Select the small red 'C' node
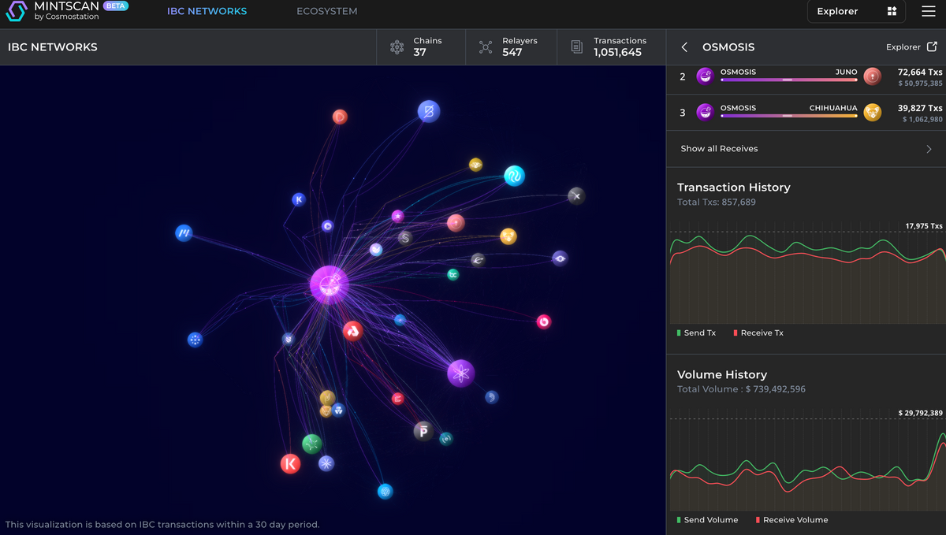 point(398,399)
